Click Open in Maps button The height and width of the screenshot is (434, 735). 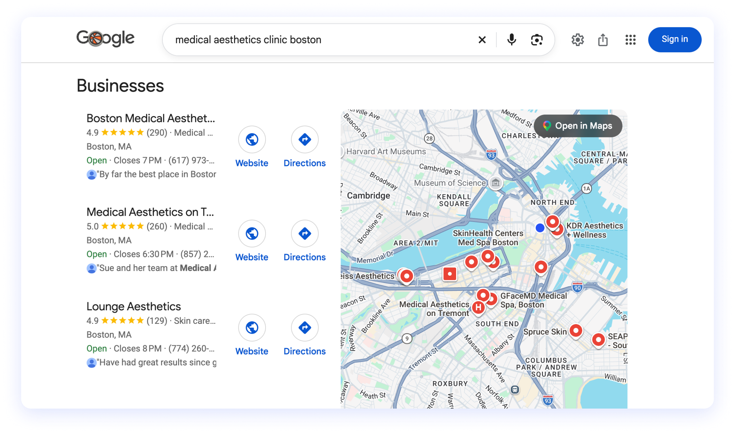(x=577, y=126)
